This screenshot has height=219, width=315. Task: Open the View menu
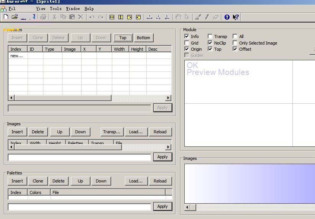point(41,9)
